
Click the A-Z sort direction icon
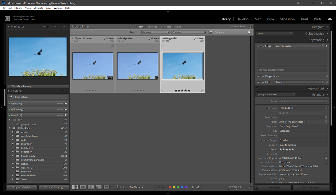pos(117,187)
